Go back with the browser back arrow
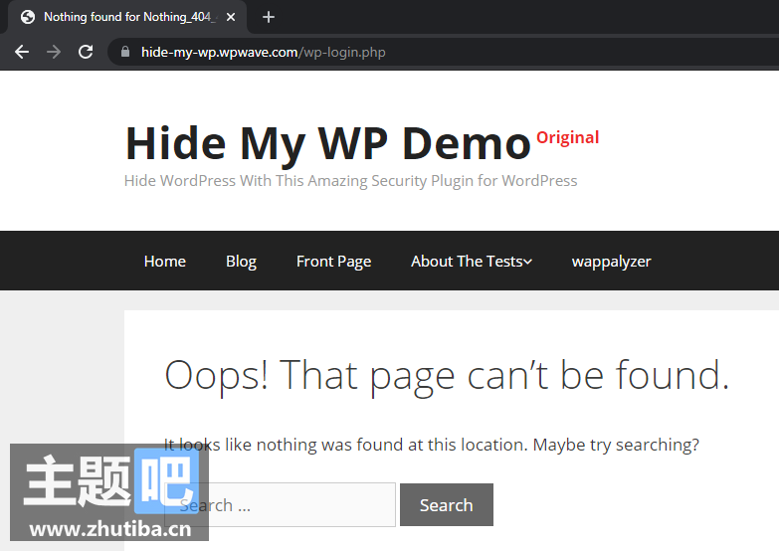 22,52
